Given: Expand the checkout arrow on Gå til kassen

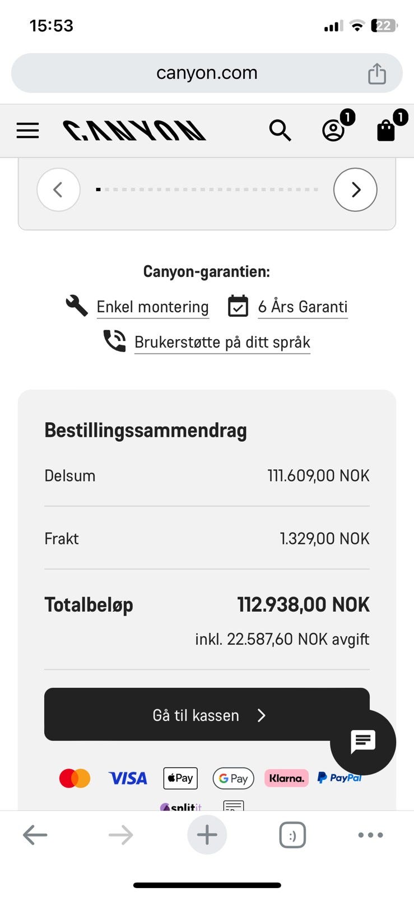Looking at the screenshot, I should [262, 715].
